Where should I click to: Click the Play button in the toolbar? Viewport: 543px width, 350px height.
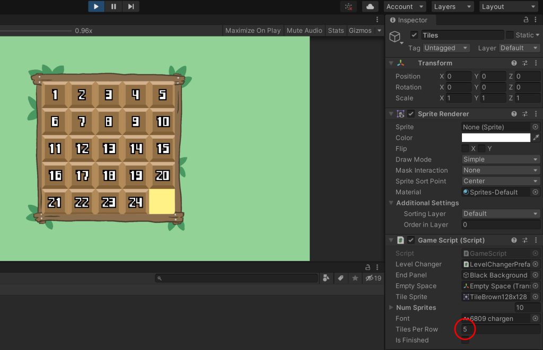(96, 6)
